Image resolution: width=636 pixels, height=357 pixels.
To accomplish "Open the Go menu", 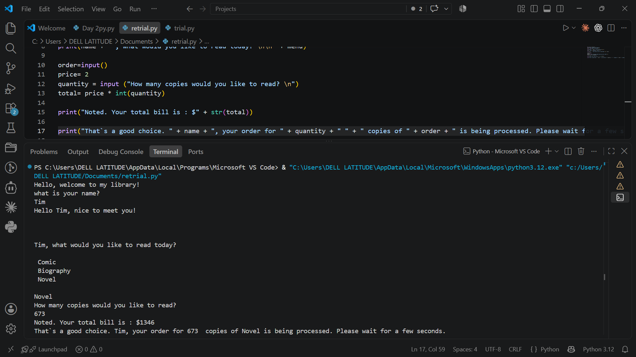I will click(117, 9).
